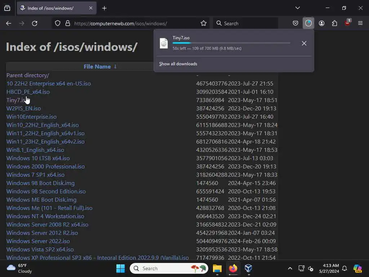Download W2PIS_EN.iso
This screenshot has height=277, width=369.
click(23, 108)
